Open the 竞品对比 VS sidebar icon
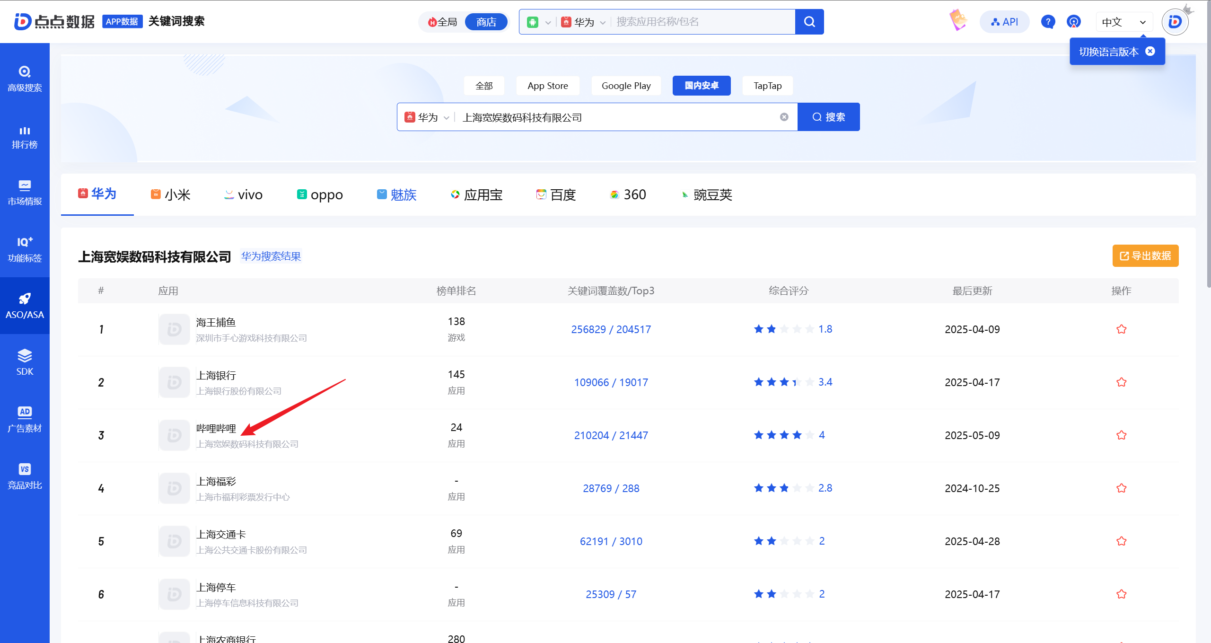 (x=25, y=469)
